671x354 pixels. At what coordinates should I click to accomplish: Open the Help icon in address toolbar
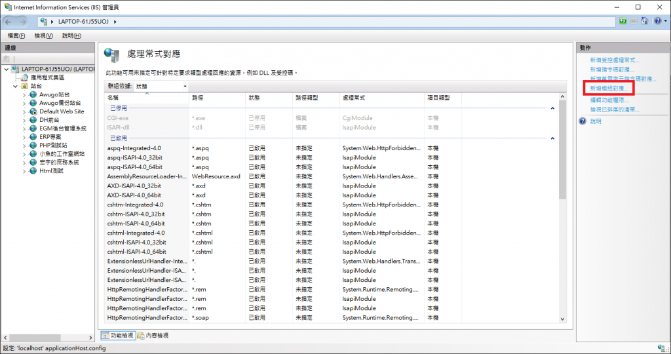point(657,21)
